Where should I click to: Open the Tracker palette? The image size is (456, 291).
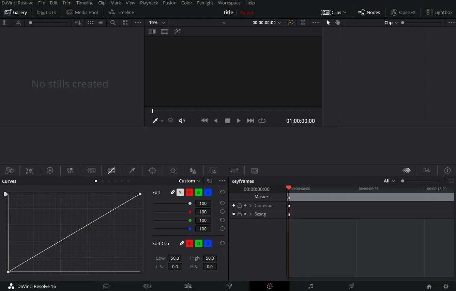click(173, 171)
